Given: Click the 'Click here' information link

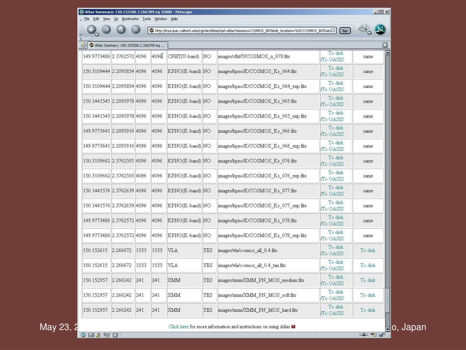Looking at the screenshot, I should [178, 326].
